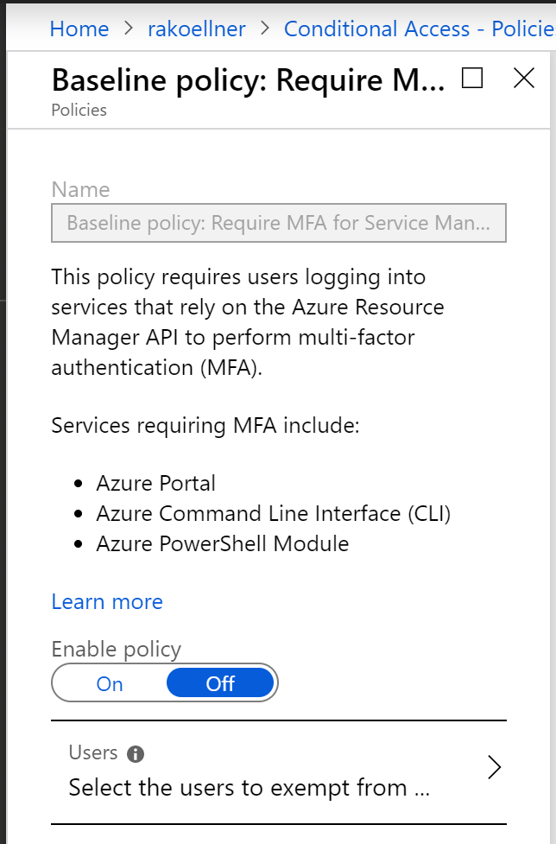
Task: Expand the Users exemption settings chevron
Action: click(x=494, y=767)
